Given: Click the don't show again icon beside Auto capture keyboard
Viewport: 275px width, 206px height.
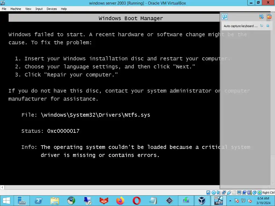Looking at the screenshot, I should (x=262, y=26).
